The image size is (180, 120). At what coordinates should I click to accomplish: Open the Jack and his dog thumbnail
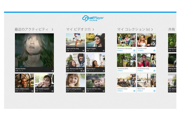coord(75,40)
